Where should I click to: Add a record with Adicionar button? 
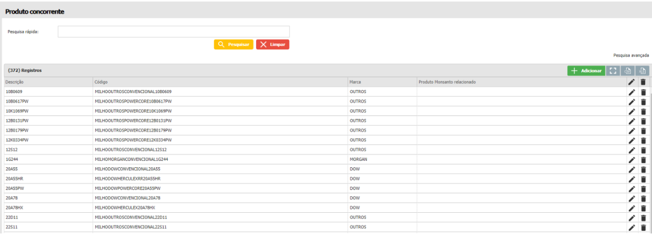(586, 71)
